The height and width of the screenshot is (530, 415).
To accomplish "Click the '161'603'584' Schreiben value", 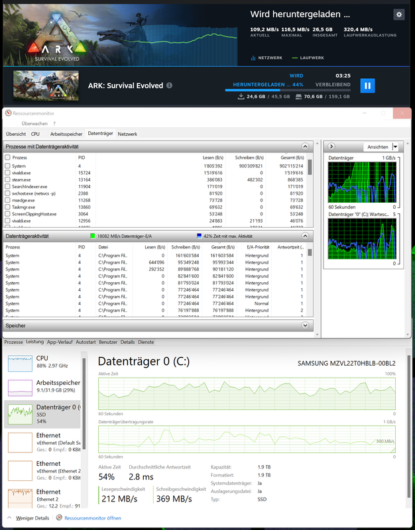I will coord(187,256).
